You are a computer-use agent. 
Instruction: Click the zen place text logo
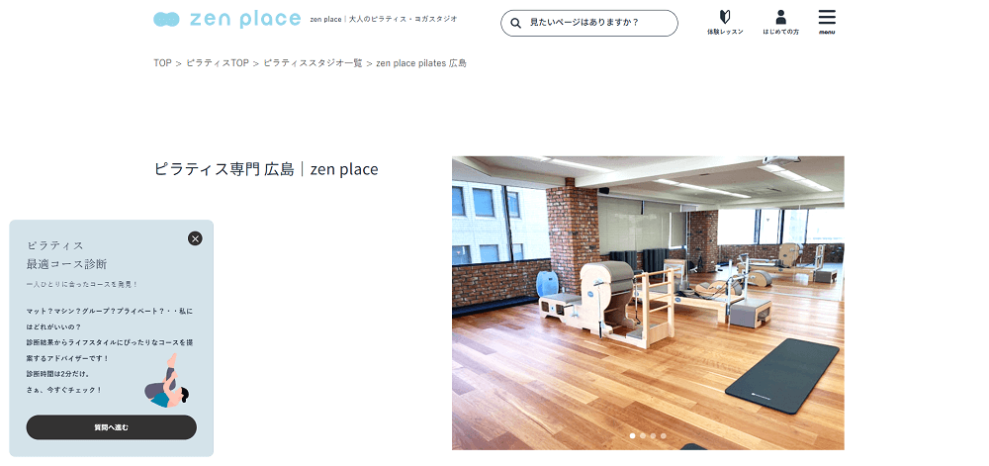click(245, 19)
